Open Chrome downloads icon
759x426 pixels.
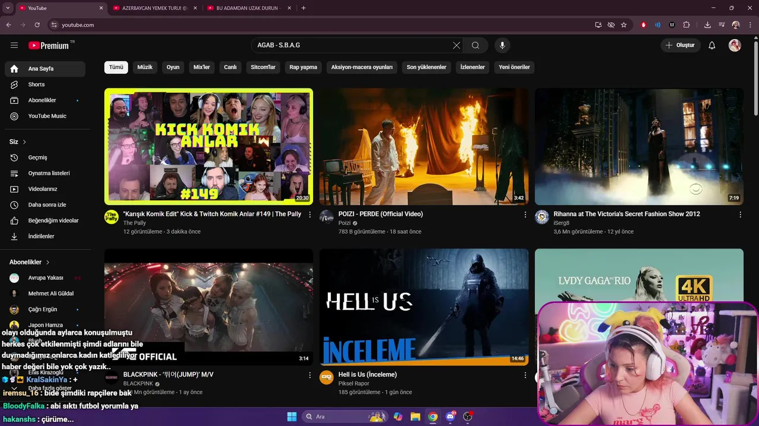(x=707, y=25)
